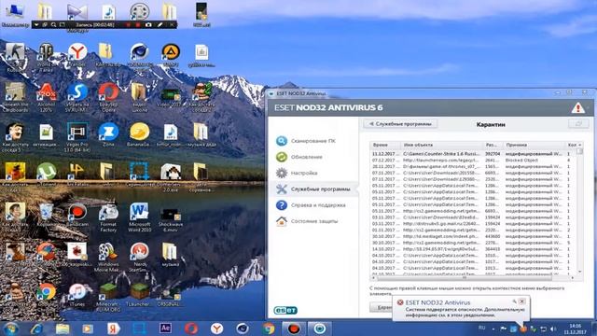Click the uTorrent desktop shortcut
Screen dimensions: 597x336
pyautogui.click(x=46, y=175)
